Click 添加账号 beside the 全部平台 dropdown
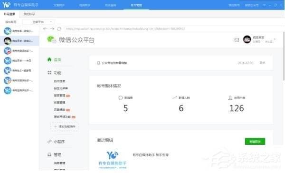285x173 pixels. pos(11,22)
